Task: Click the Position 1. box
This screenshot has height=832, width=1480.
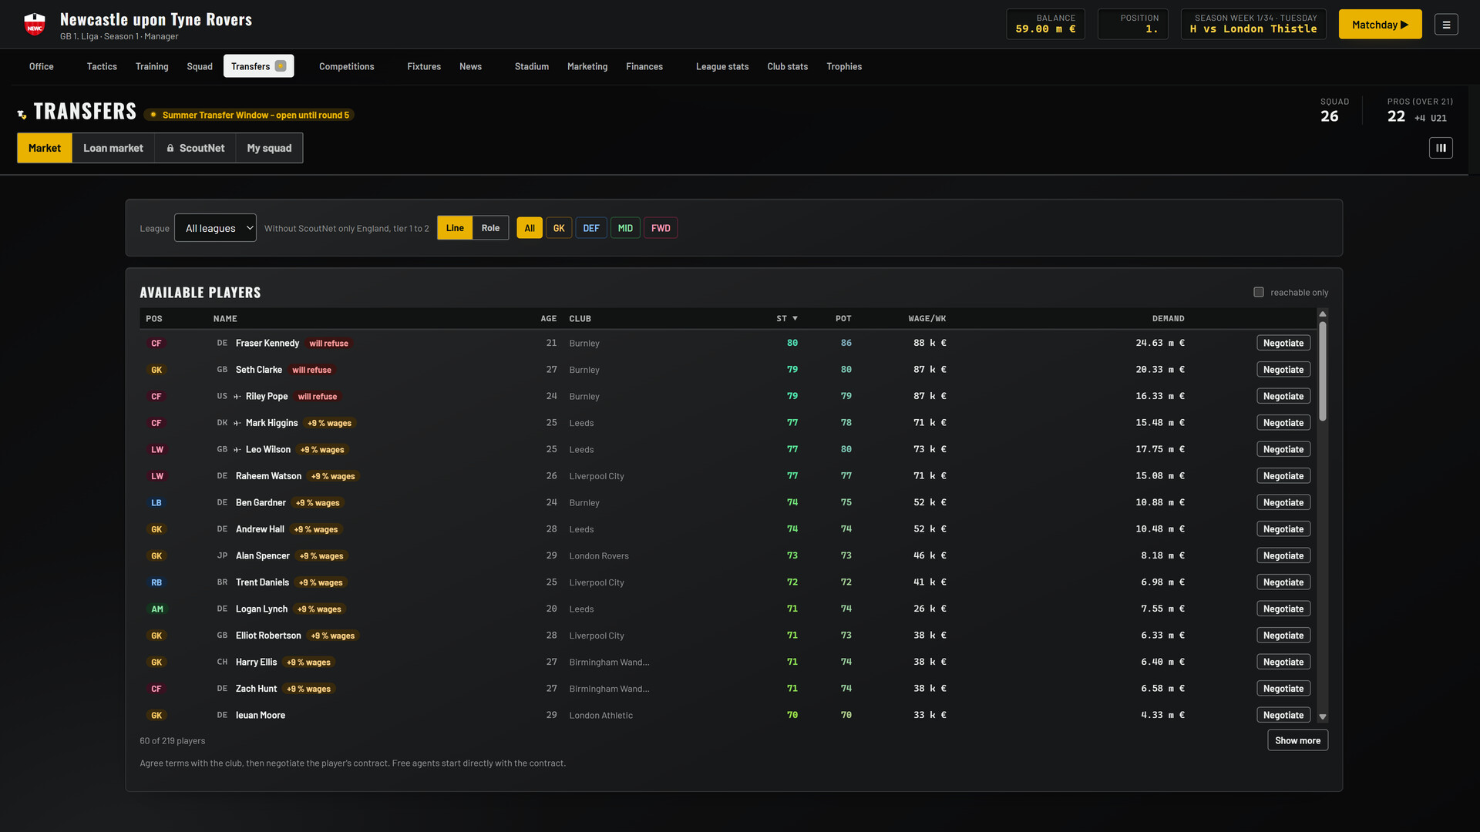Action: (x=1133, y=24)
